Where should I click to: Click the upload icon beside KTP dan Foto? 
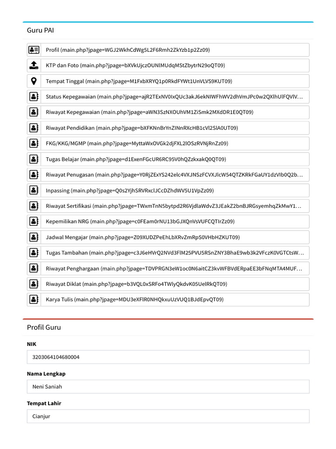pyautogui.click(x=34, y=65)
